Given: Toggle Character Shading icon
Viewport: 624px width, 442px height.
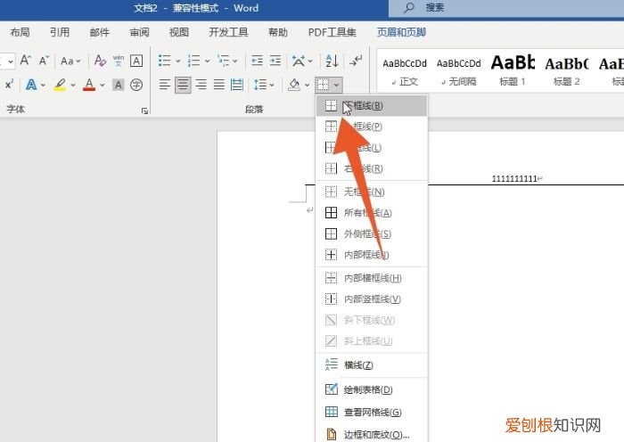Looking at the screenshot, I should pyautogui.click(x=119, y=85).
